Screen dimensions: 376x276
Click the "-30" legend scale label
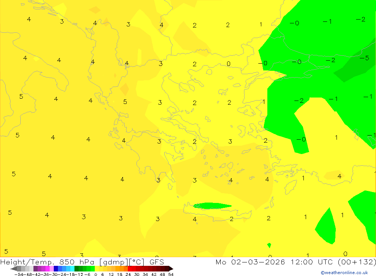pyautogui.click(x=54, y=274)
